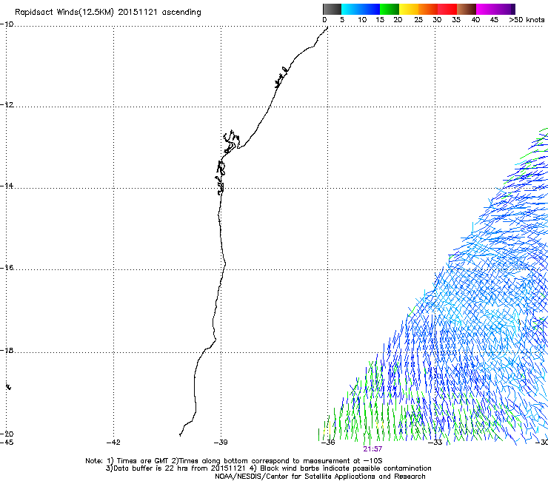Click the -14 latitude axis label
The height and width of the screenshot is (481, 548).
[x=7, y=186]
